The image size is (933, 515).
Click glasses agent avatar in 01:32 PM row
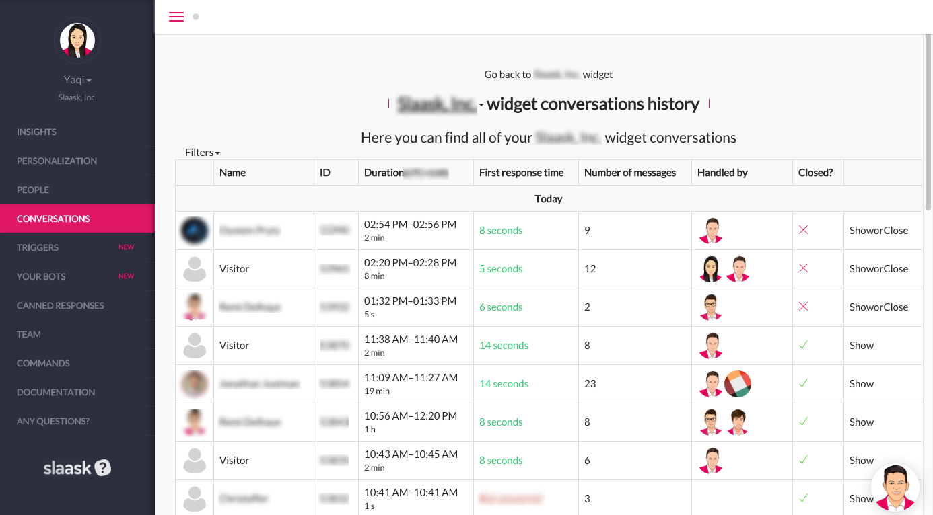711,307
